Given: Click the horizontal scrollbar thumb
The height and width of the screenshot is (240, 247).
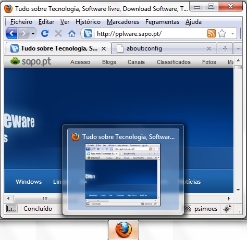Looking at the screenshot, I should point(38,198).
